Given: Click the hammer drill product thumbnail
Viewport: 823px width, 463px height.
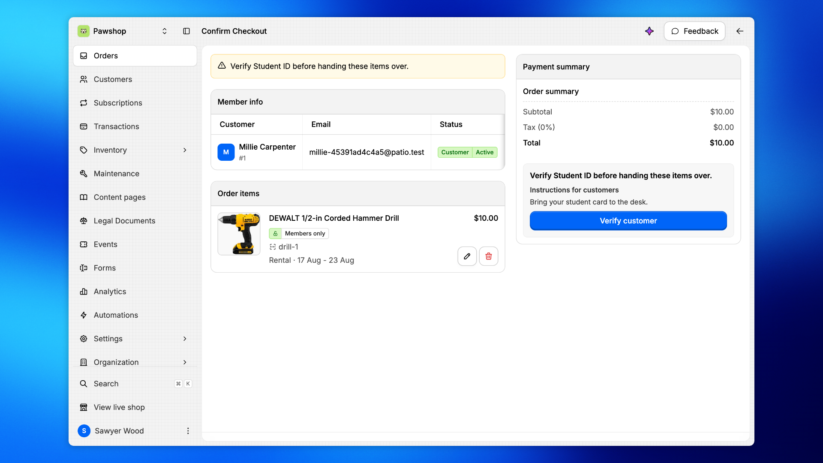Looking at the screenshot, I should [239, 234].
